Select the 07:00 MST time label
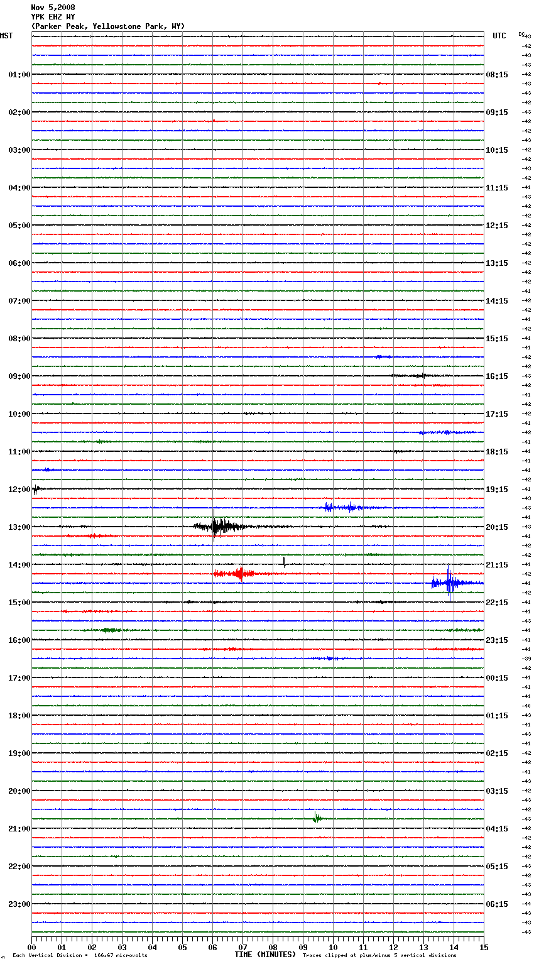The width and height of the screenshot is (534, 964). click(19, 301)
